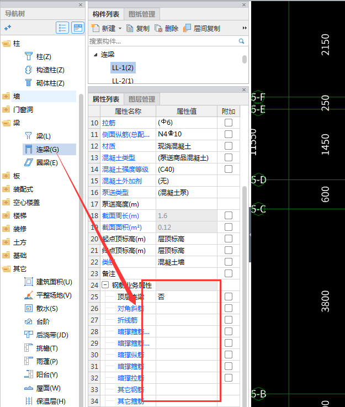Tick the 附加 checkbox for 备注 row
This screenshot has width=345, height=407.
[229, 273]
